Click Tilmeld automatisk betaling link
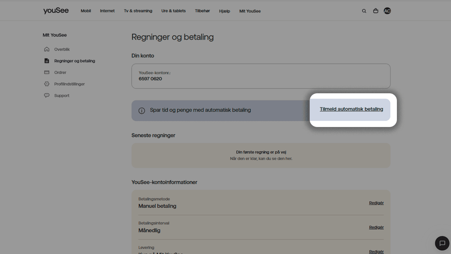Viewport: 451px width, 254px height. click(x=351, y=109)
